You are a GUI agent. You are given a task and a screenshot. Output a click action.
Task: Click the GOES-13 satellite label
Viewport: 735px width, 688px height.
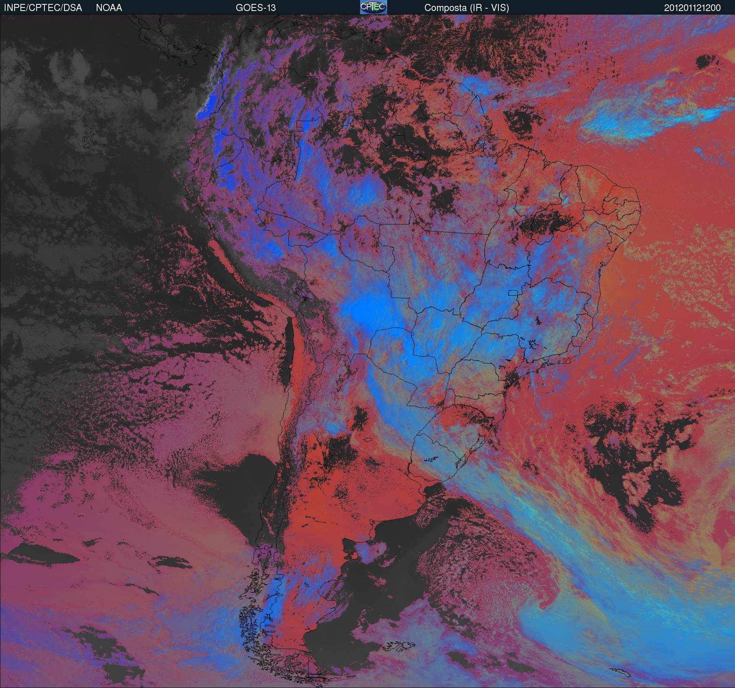click(x=255, y=8)
